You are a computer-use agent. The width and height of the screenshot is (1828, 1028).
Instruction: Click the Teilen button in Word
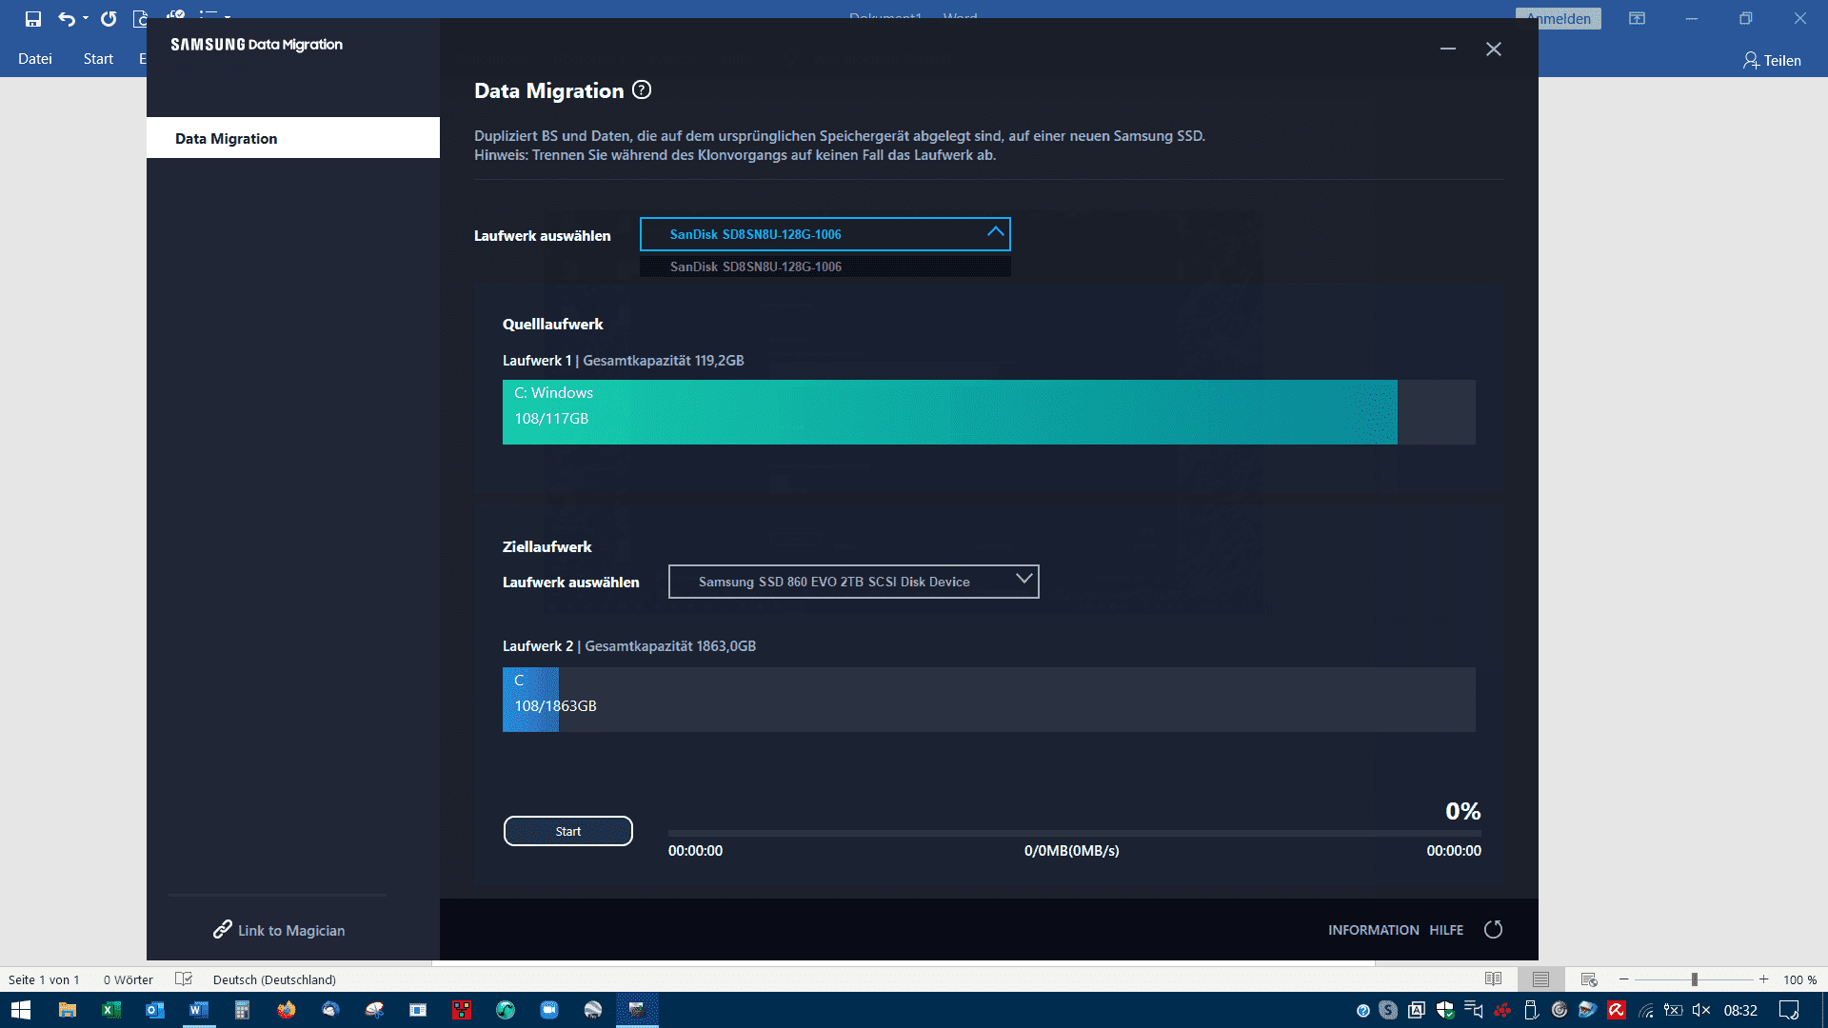click(1772, 60)
